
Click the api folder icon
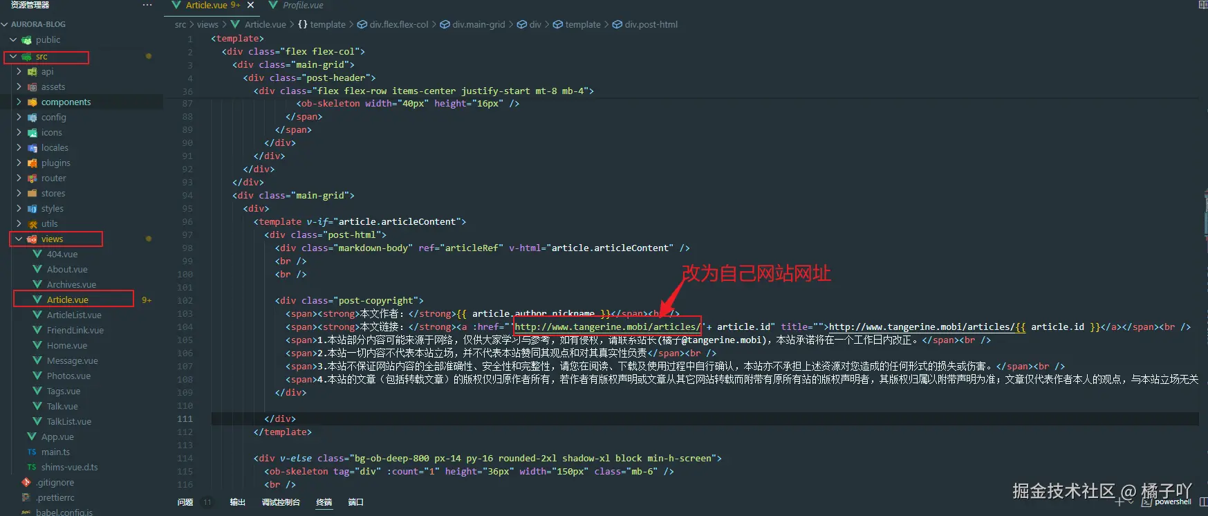tap(32, 71)
